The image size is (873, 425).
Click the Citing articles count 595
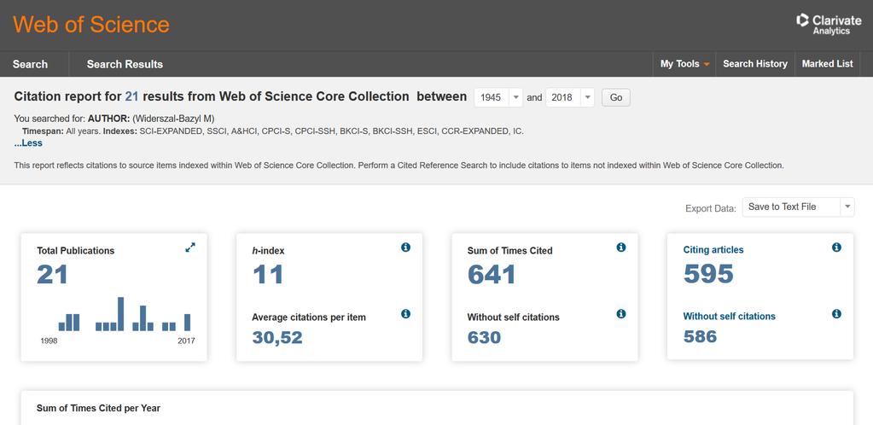[x=709, y=273]
